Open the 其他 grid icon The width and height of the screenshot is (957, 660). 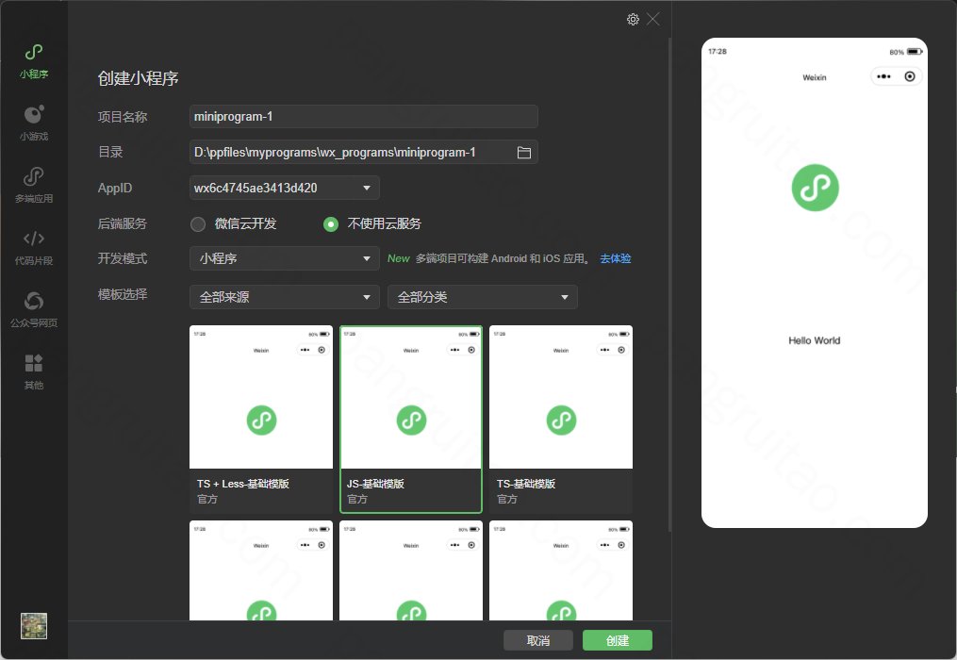34,364
